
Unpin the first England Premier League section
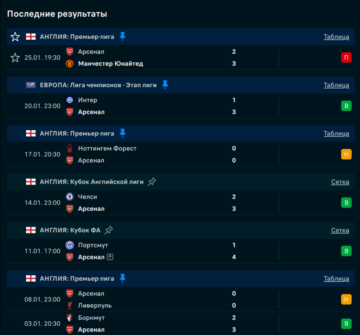click(x=122, y=36)
